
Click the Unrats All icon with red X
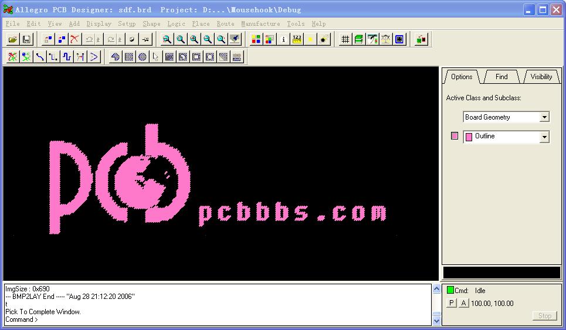(x=13, y=57)
